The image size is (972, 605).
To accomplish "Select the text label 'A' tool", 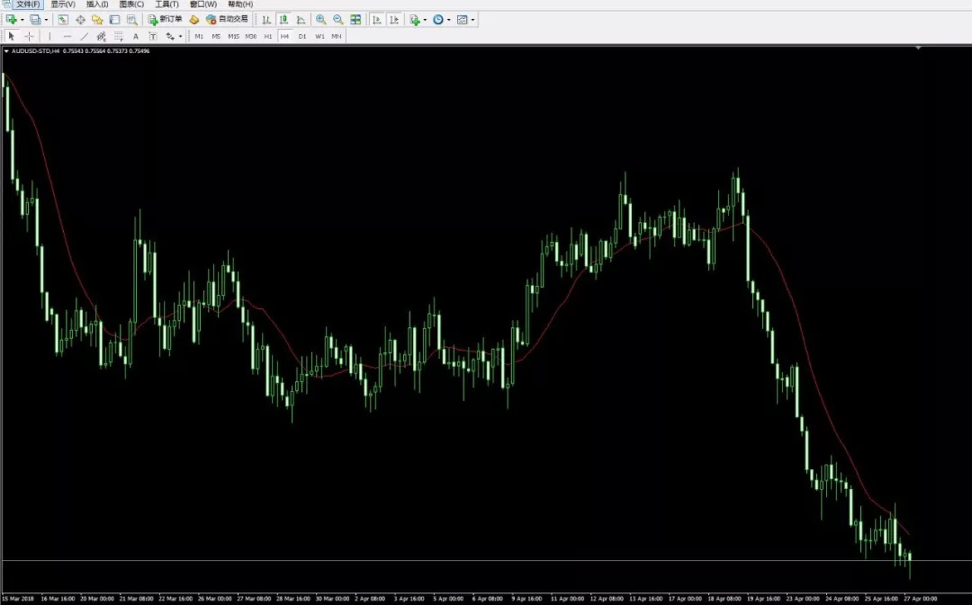I will (x=136, y=36).
